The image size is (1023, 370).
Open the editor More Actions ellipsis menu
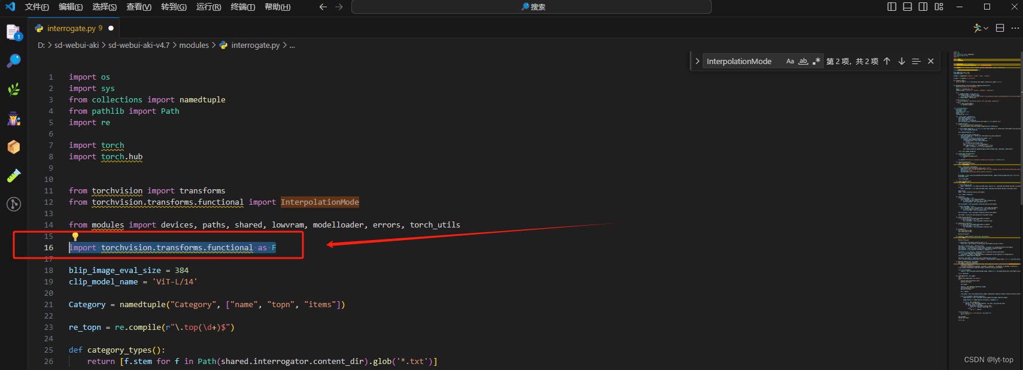pyautogui.click(x=1015, y=28)
